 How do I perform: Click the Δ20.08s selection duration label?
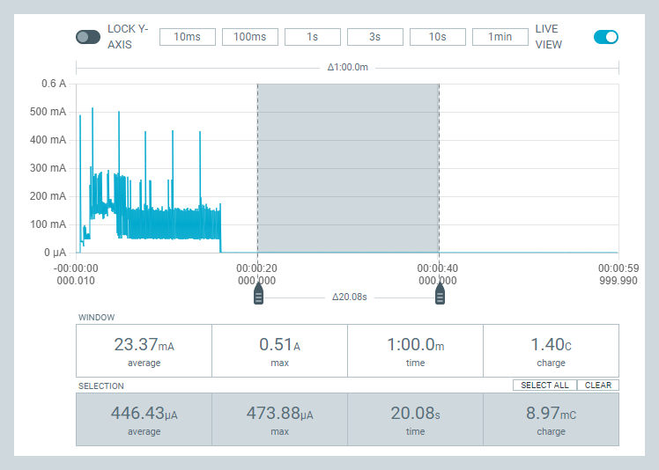349,297
